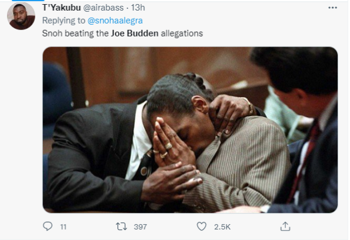This screenshot has height=240, width=350.
Task: Click the retweet count 397
Action: 140,227
